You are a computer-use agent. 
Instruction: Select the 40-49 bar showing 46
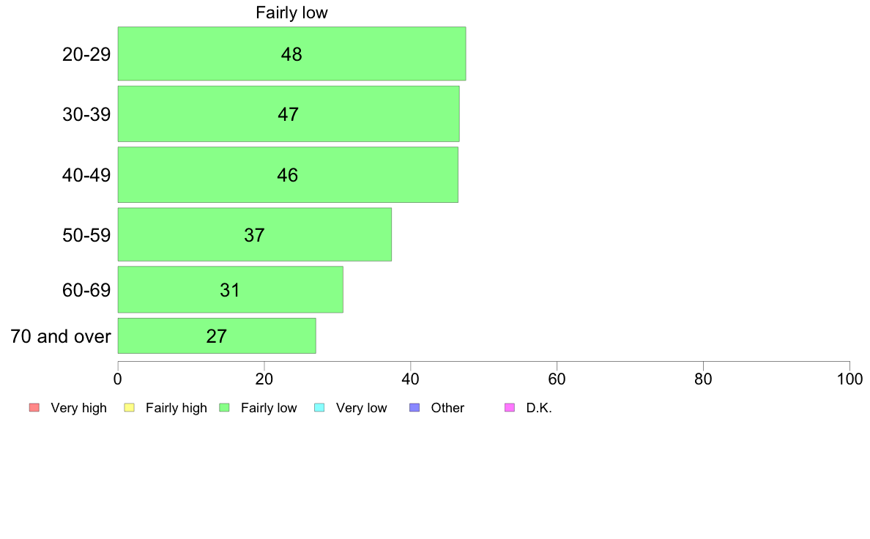(x=288, y=175)
